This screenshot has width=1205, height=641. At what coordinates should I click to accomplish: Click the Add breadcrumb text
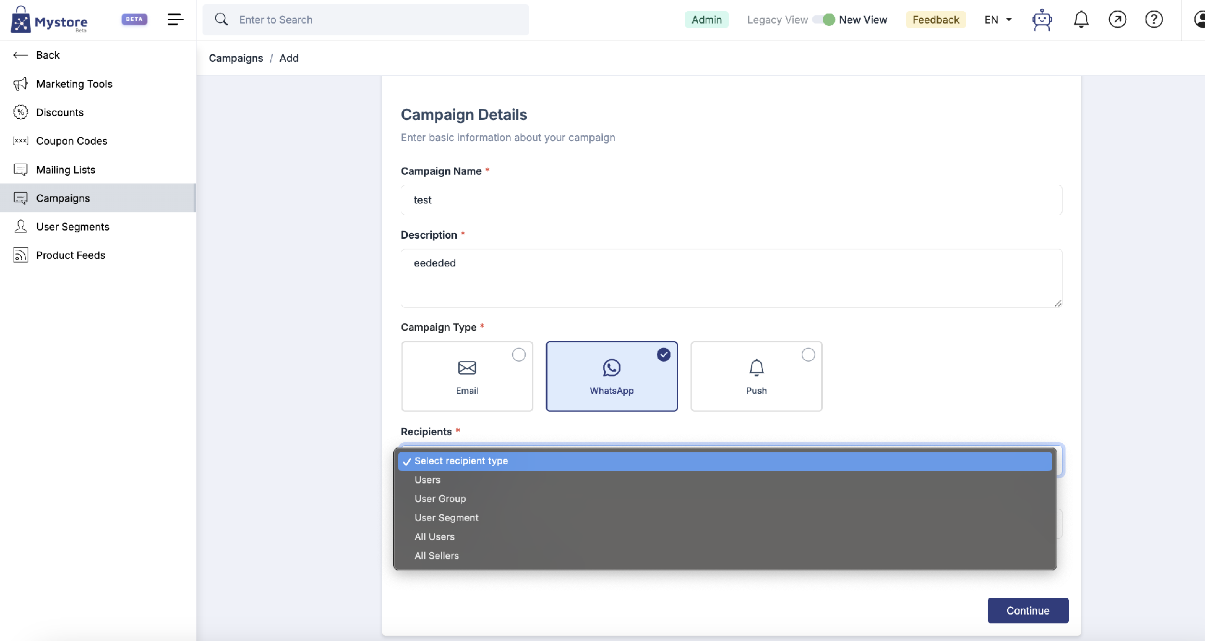click(289, 58)
